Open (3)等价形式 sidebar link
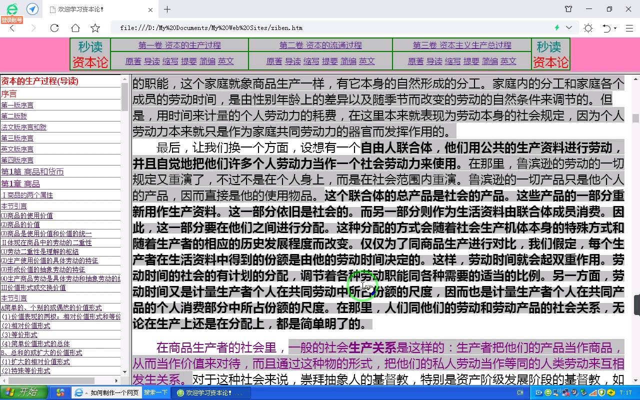The image size is (640, 400). point(19,334)
